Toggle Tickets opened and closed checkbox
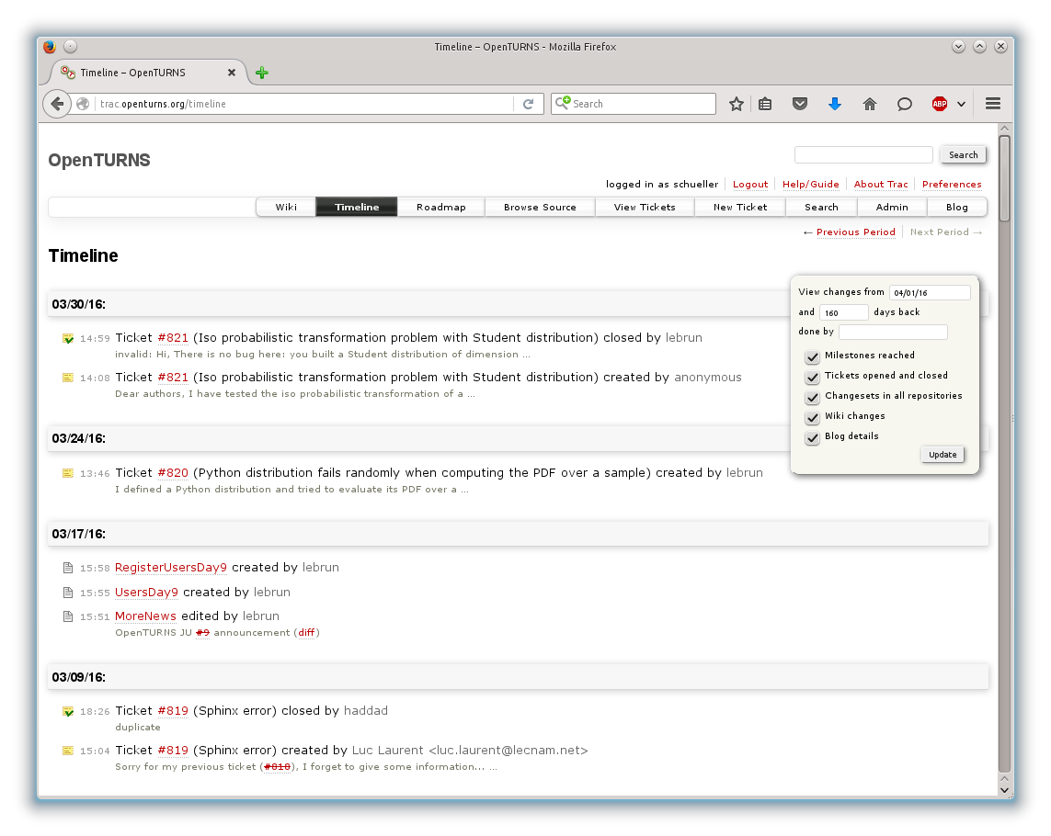Image resolution: width=1051 pixels, height=836 pixels. pyautogui.click(x=812, y=377)
